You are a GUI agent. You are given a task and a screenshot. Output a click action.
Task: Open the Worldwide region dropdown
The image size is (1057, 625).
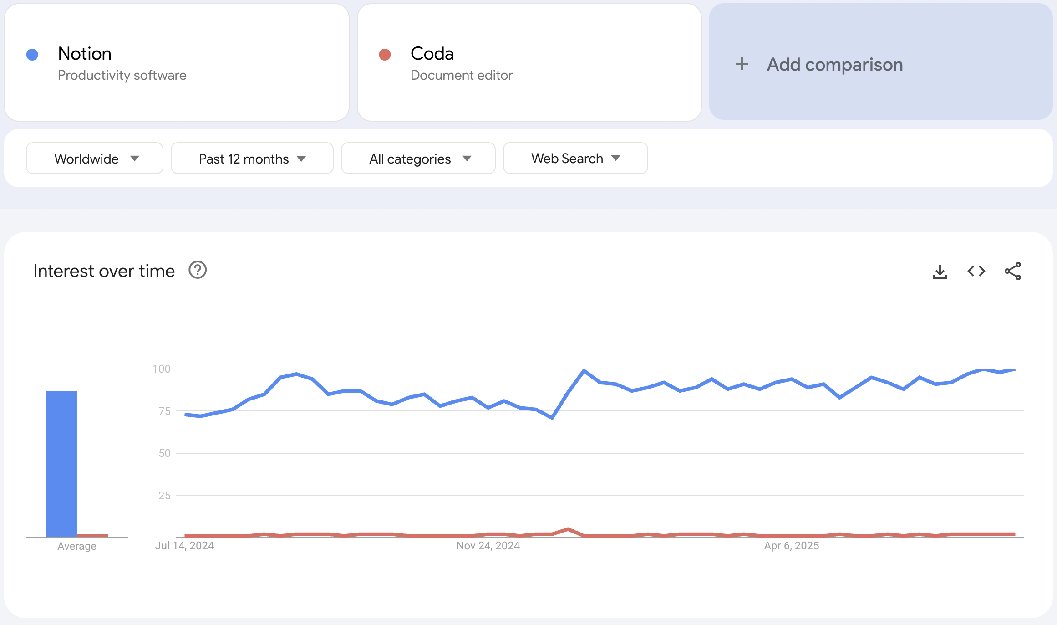(95, 158)
